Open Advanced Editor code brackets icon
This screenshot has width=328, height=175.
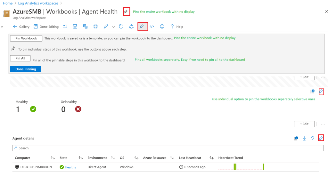pyautogui.click(x=152, y=27)
